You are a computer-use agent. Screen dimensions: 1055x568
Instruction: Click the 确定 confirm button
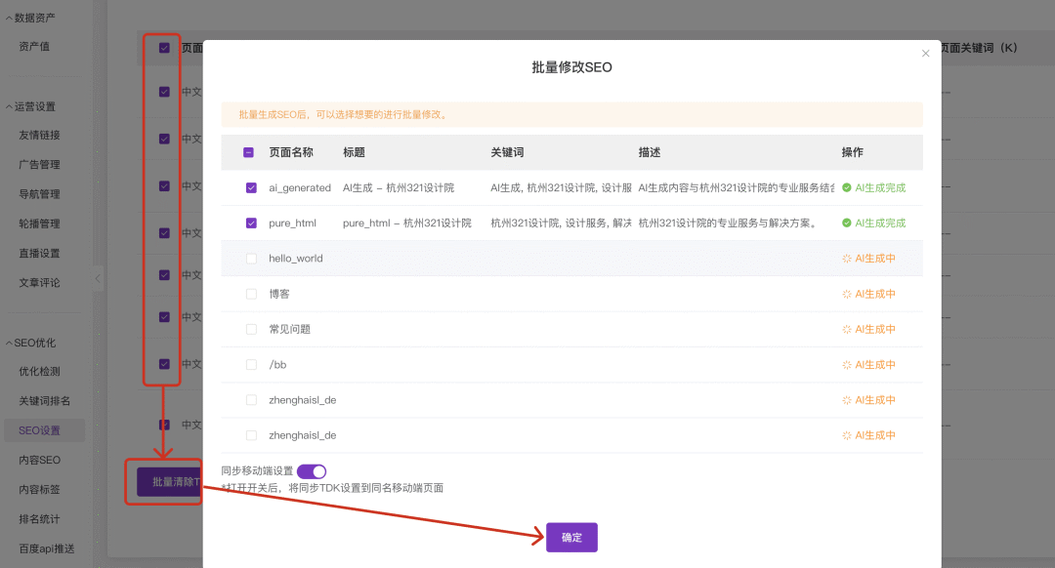[571, 538]
